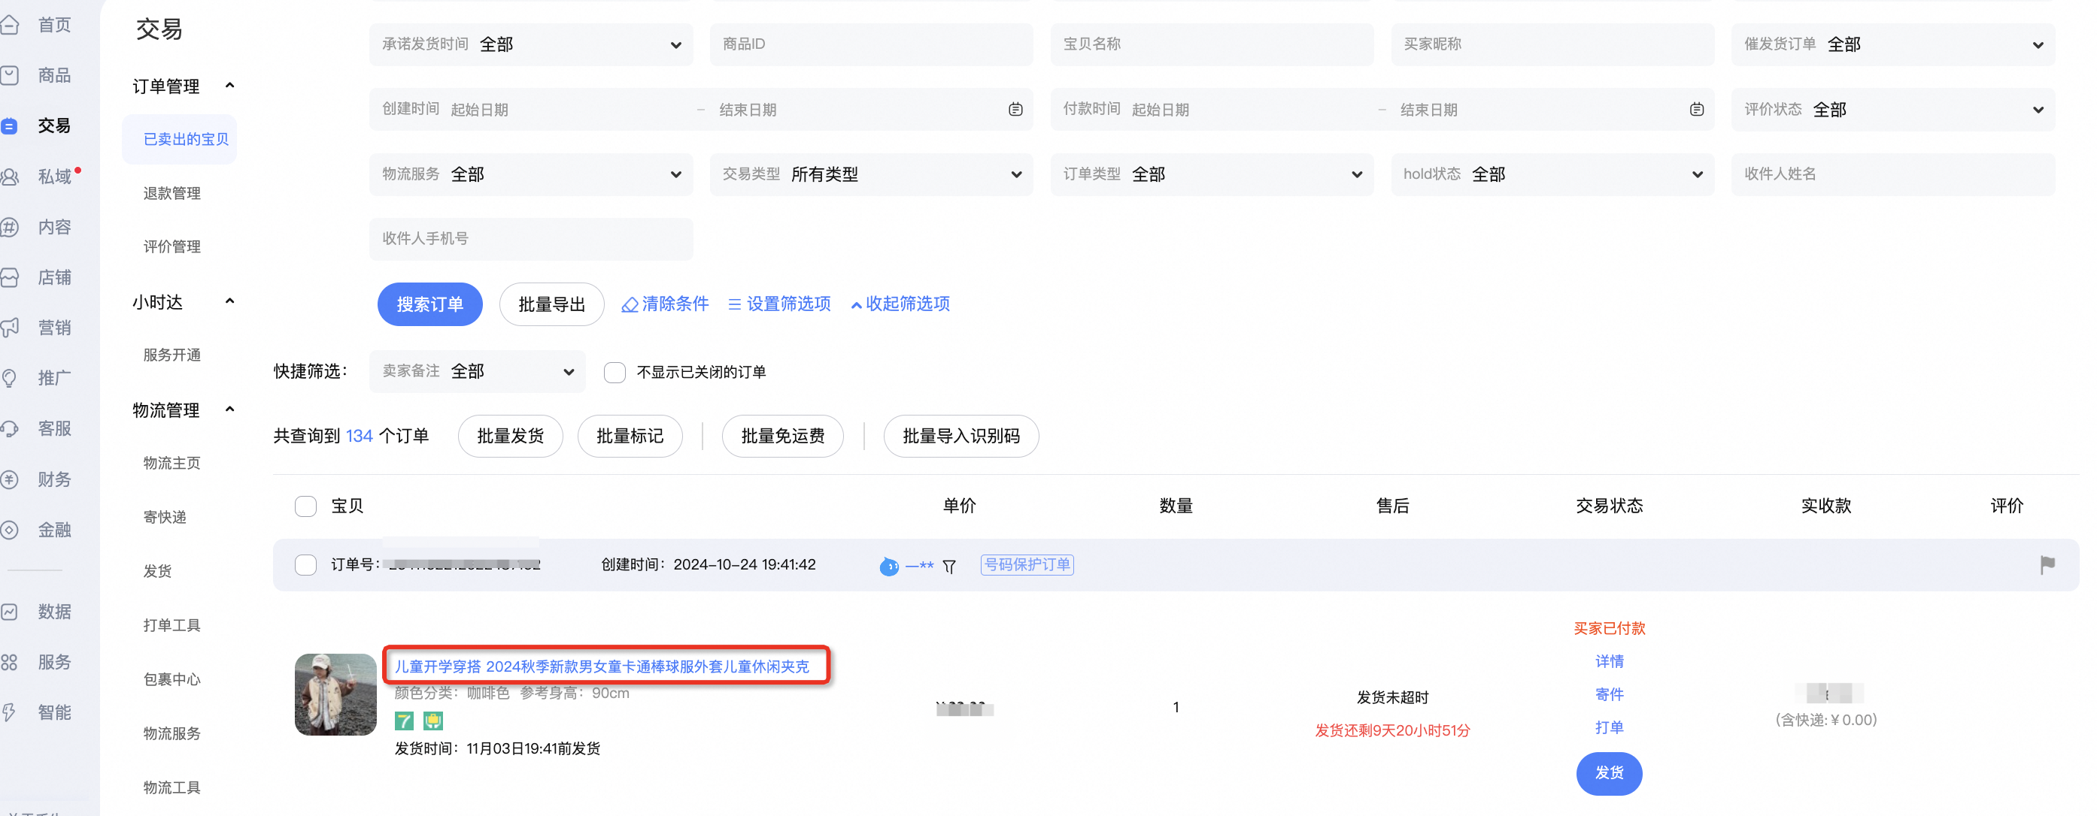Collapse the 订单管理 menu section
Image resolution: width=2097 pixels, height=816 pixels.
coord(229,86)
